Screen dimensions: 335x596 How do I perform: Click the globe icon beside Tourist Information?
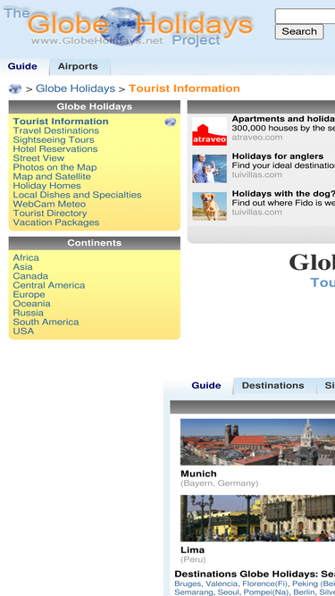tap(171, 122)
